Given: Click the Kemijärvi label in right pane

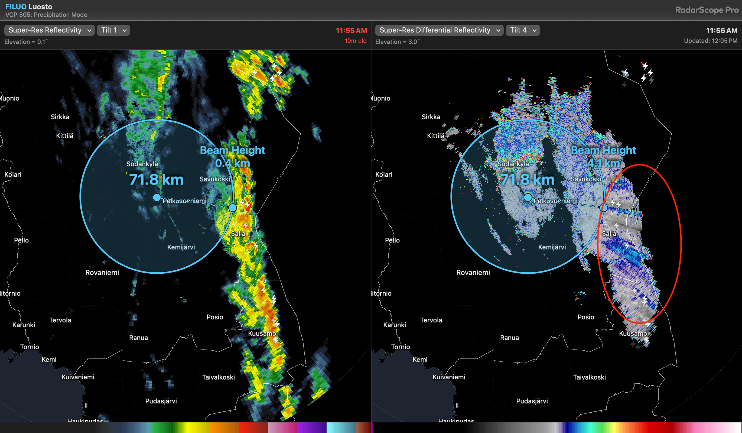Looking at the screenshot, I should pos(552,247).
